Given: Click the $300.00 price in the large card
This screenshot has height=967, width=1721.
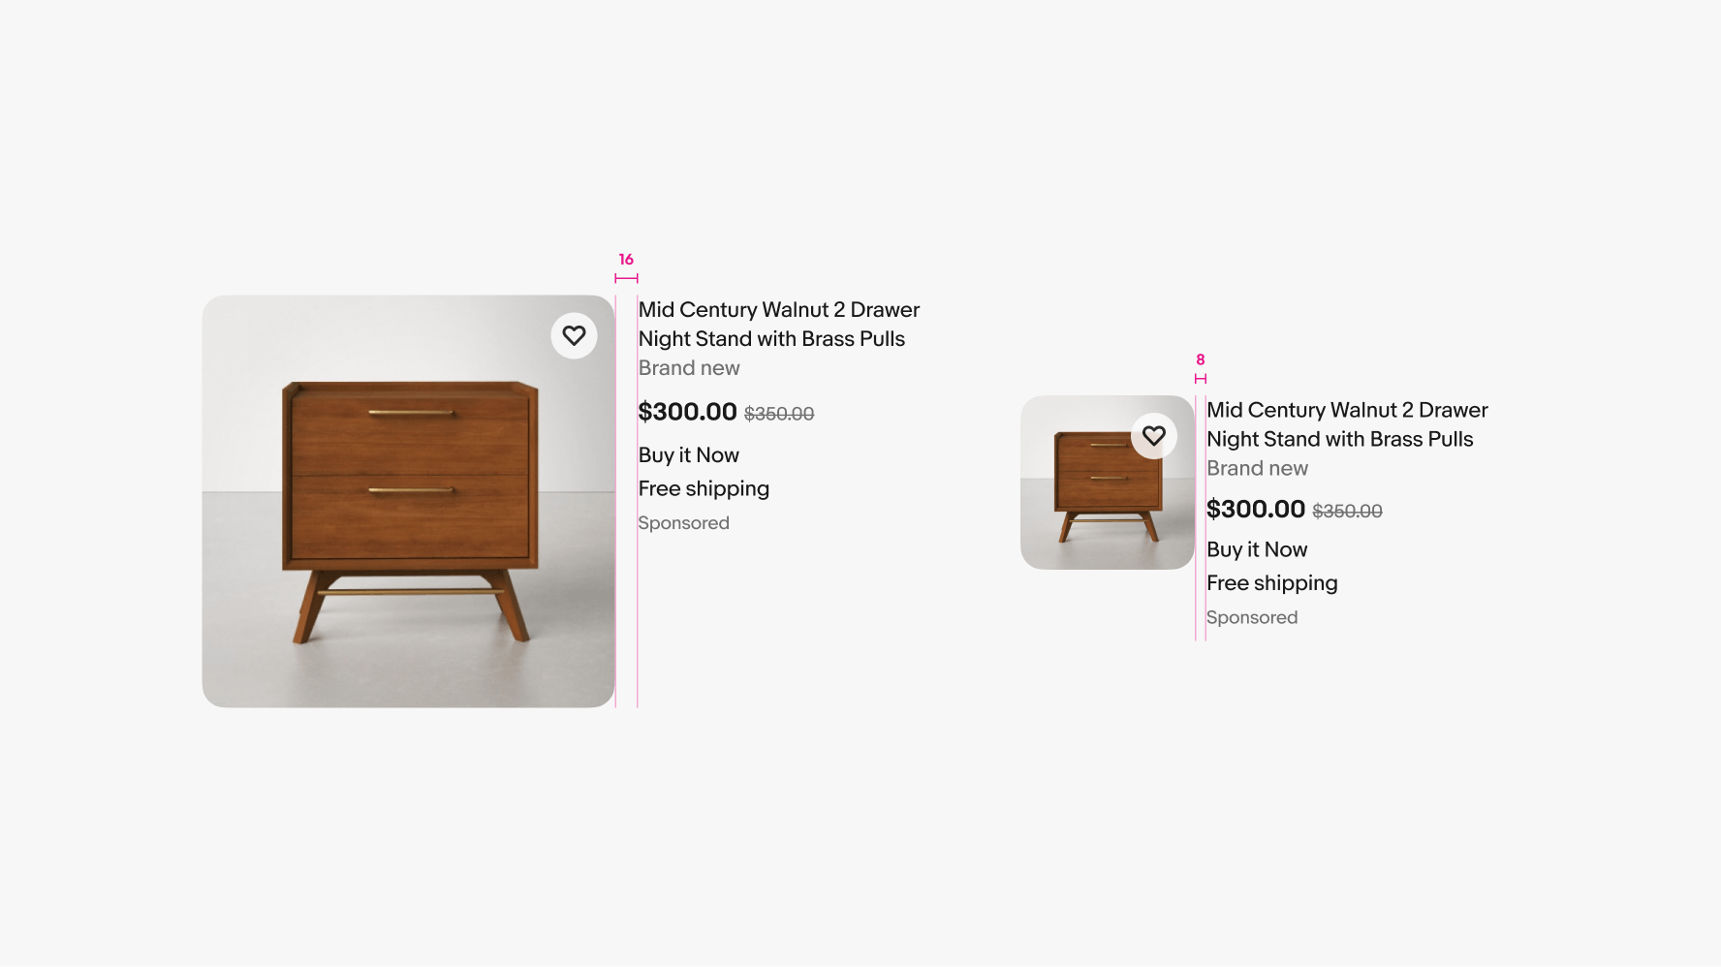Looking at the screenshot, I should (x=687, y=412).
